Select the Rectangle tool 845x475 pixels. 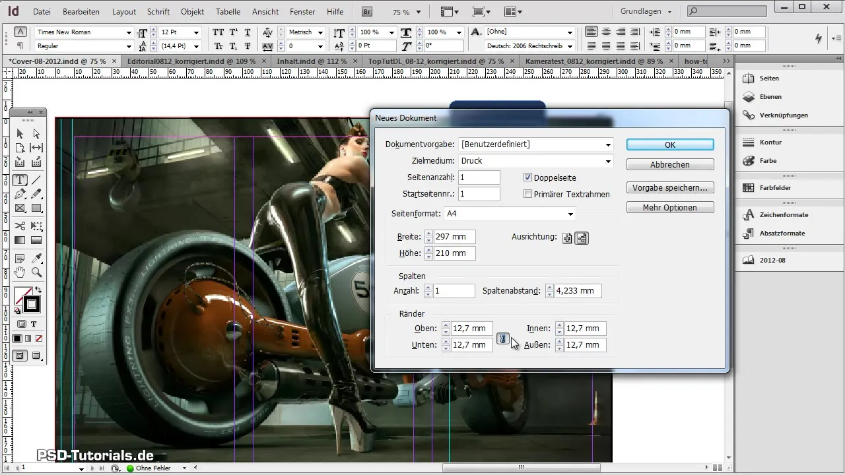click(x=36, y=208)
